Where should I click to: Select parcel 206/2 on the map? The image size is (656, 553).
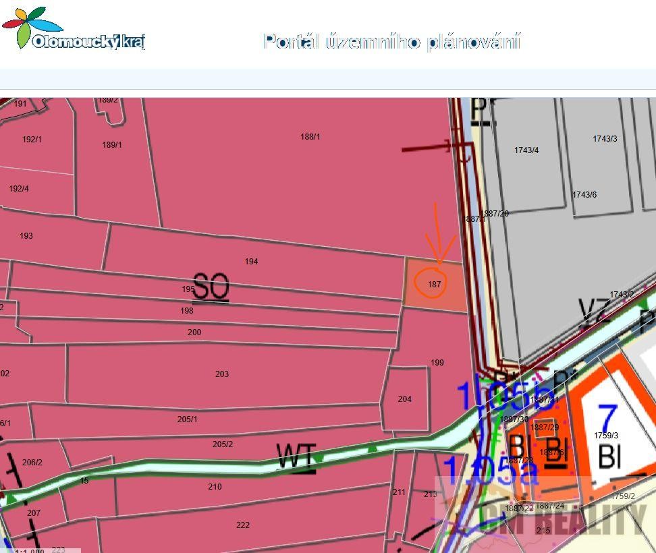click(x=32, y=463)
